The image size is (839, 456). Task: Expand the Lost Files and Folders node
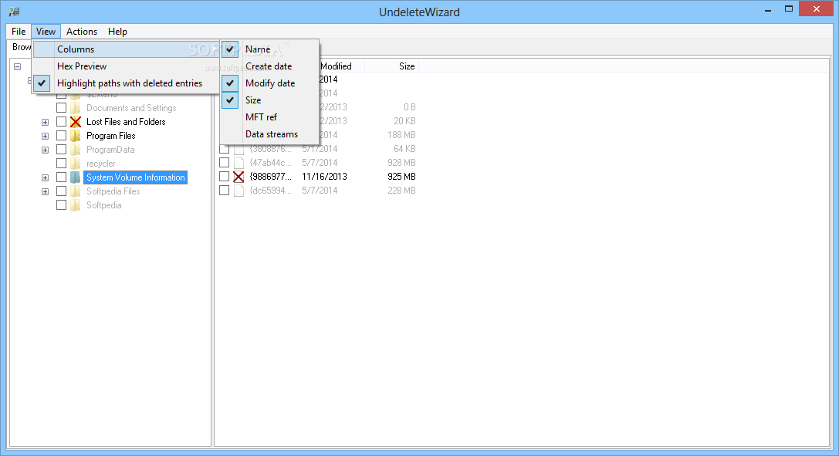(x=45, y=123)
